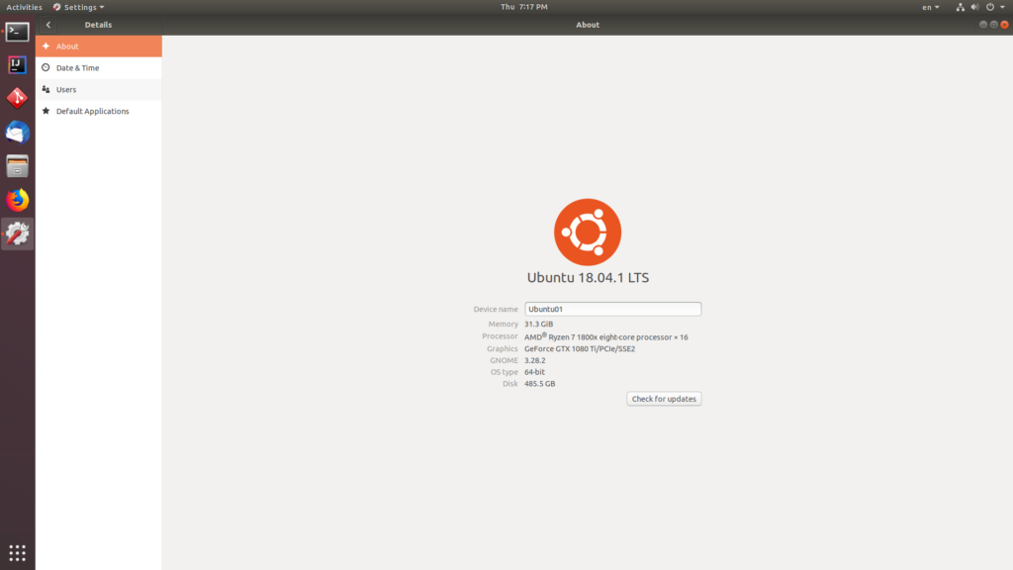Screen dimensions: 1013x570
Task: Click the wired network status icon
Action: point(960,7)
